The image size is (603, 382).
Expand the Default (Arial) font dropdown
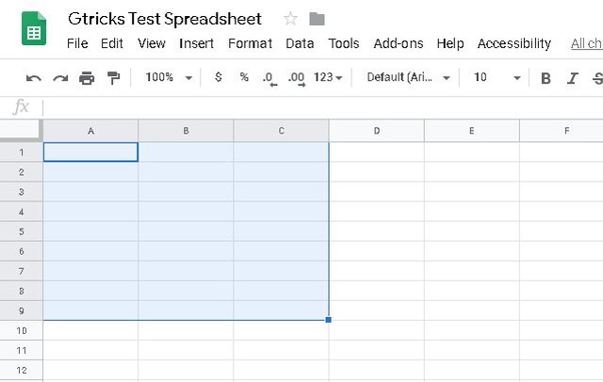point(408,77)
